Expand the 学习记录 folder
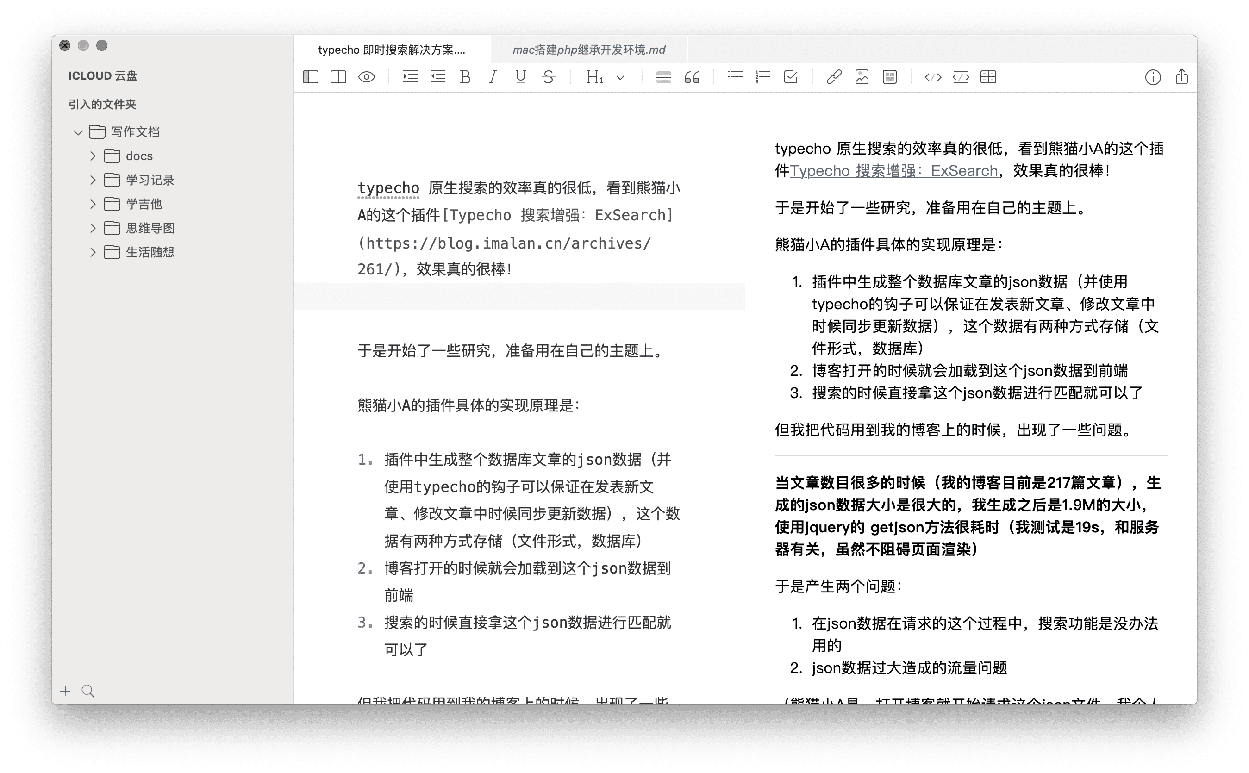The width and height of the screenshot is (1249, 773). (93, 180)
